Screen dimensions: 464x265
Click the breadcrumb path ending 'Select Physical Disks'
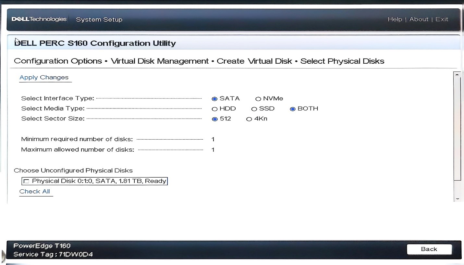click(x=199, y=61)
